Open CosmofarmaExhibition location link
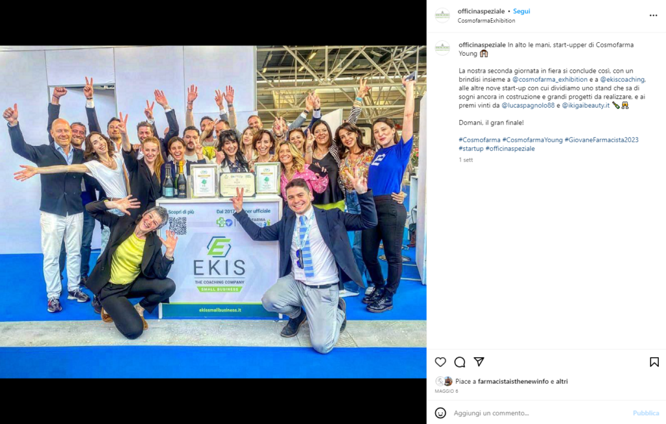The height and width of the screenshot is (424, 666). 486,20
